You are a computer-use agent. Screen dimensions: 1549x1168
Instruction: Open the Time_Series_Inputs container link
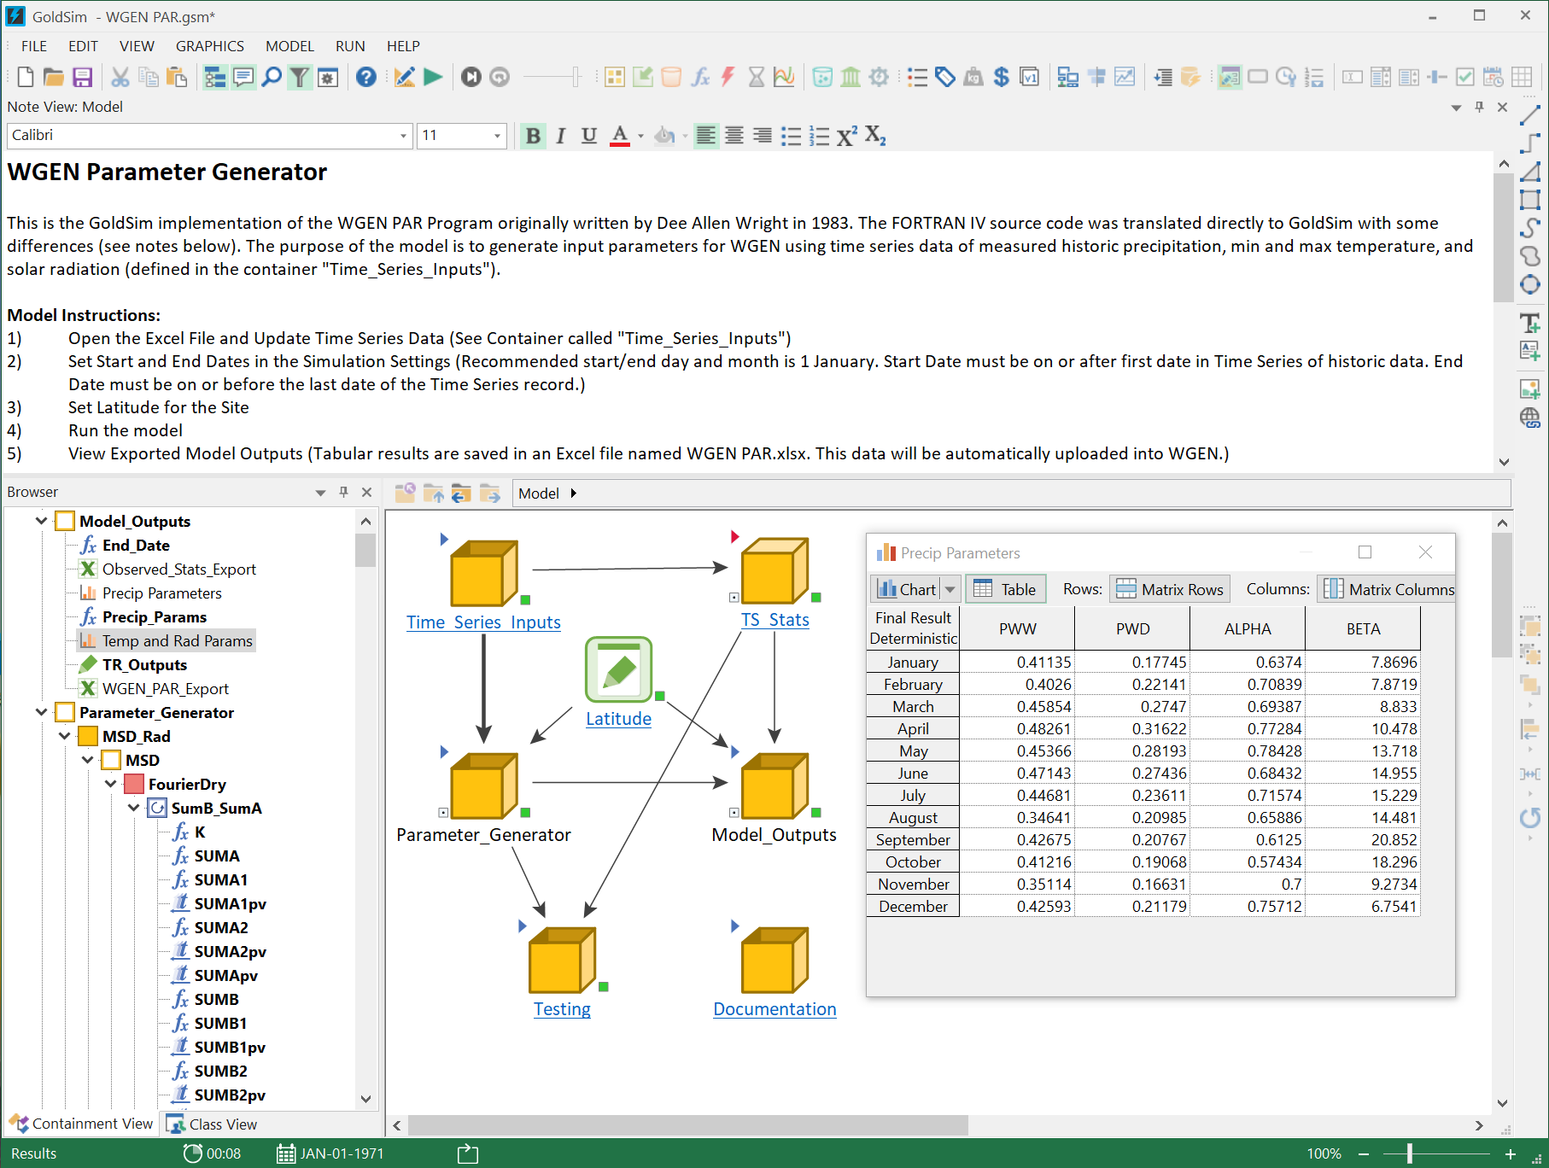pyautogui.click(x=483, y=622)
